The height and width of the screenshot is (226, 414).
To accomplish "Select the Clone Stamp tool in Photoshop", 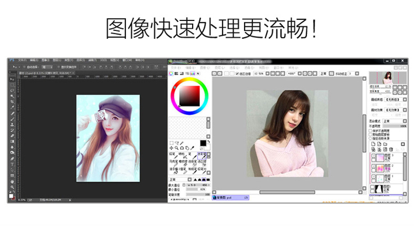I will click(12, 124).
